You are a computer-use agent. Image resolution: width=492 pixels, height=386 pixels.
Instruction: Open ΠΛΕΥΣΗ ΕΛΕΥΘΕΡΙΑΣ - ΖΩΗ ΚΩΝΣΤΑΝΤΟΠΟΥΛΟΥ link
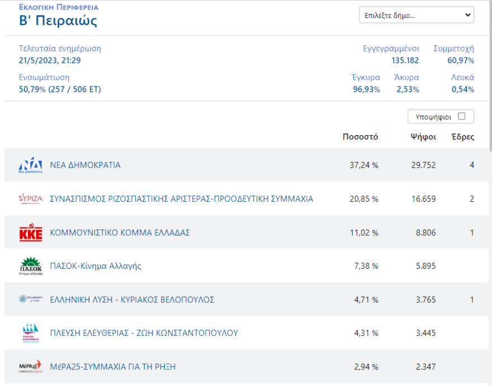pyautogui.click(x=144, y=333)
